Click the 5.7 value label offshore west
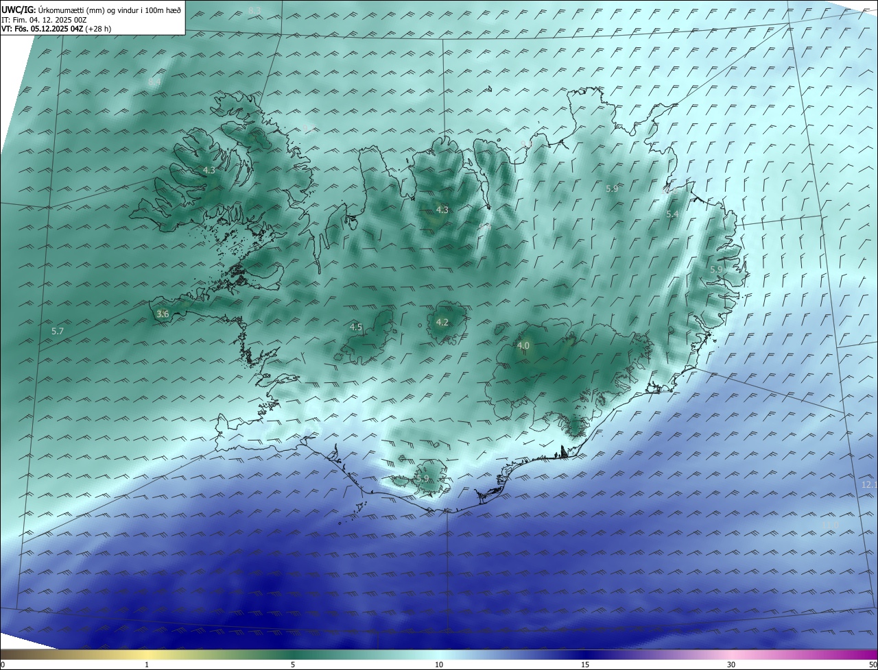The height and width of the screenshot is (670, 878). coord(58,331)
